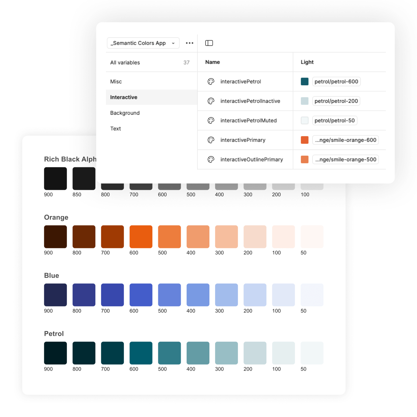Select the Orange 500 swatch
Screen dimensions: 417x417
point(169,237)
